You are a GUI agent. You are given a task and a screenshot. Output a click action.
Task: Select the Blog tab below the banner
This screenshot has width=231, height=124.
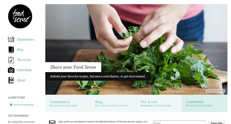click(x=114, y=103)
